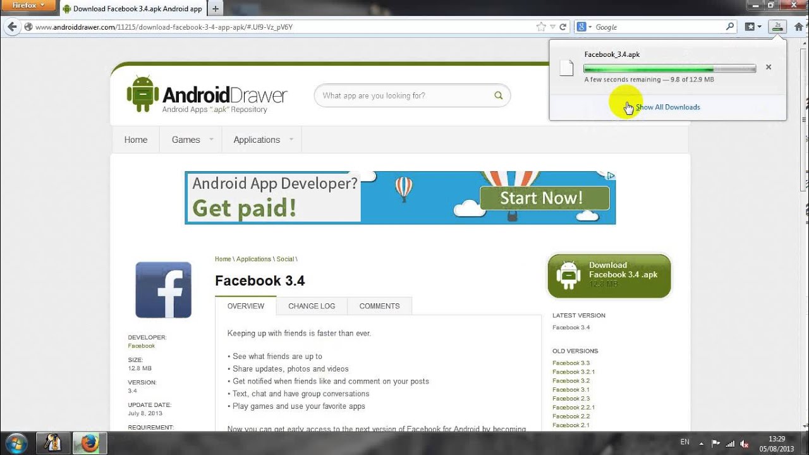Viewport: 809px width, 455px height.
Task: Click the 'What app are you looking for?' field
Action: pyautogui.click(x=404, y=96)
